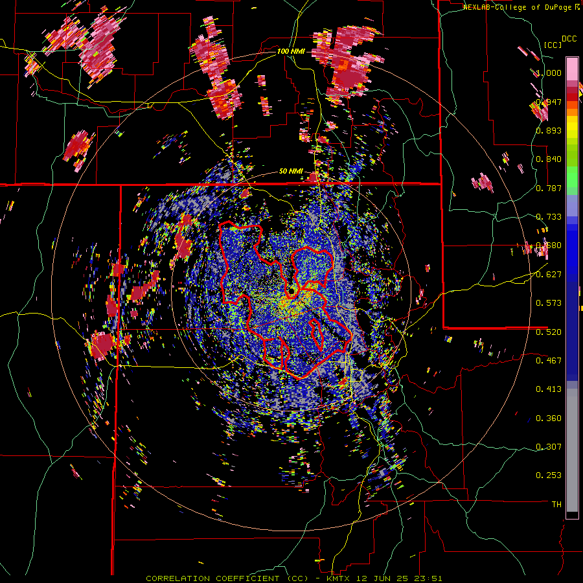Select the 0.360 color scale value
The height and width of the screenshot is (583, 583).
tap(549, 418)
